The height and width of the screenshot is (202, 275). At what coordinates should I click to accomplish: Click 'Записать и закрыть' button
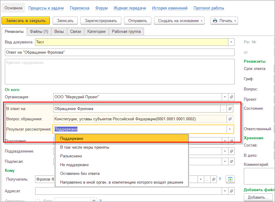pos(26,21)
